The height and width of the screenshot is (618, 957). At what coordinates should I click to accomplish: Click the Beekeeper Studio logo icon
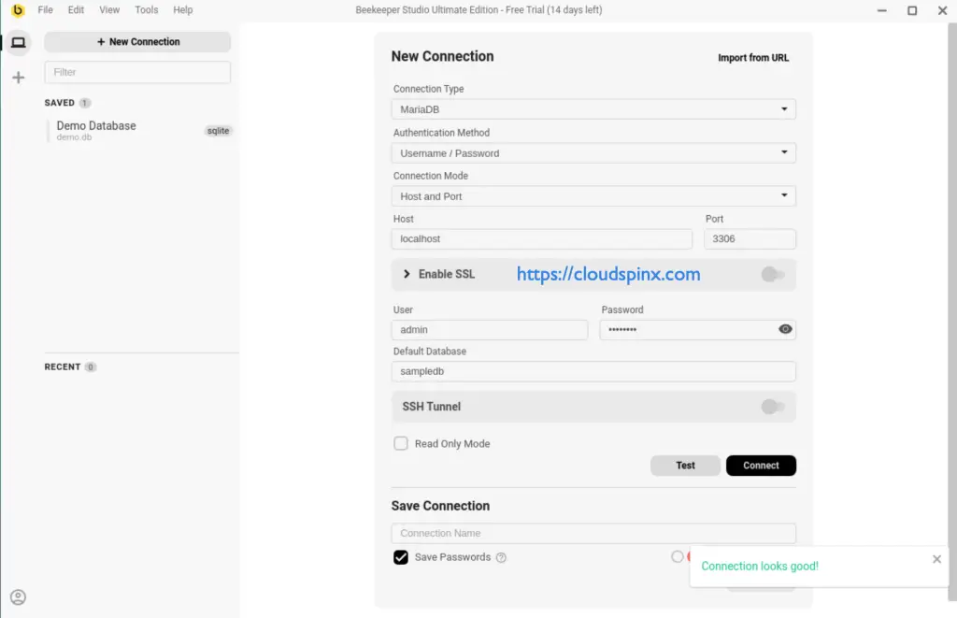(17, 10)
